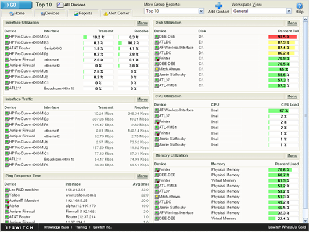Click the Yahoo device icon
309x232 pixels.
(x=7, y=195)
